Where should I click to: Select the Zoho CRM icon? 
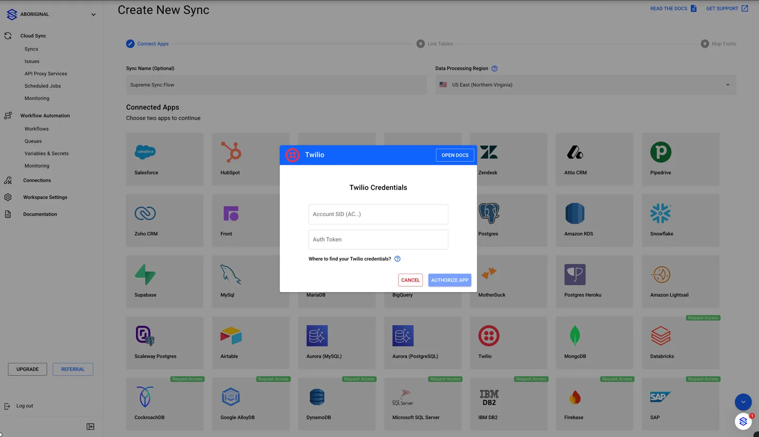[145, 213]
